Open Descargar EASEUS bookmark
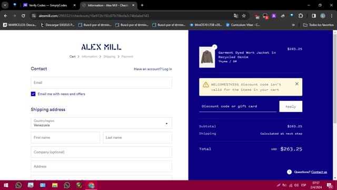 tap(57, 25)
